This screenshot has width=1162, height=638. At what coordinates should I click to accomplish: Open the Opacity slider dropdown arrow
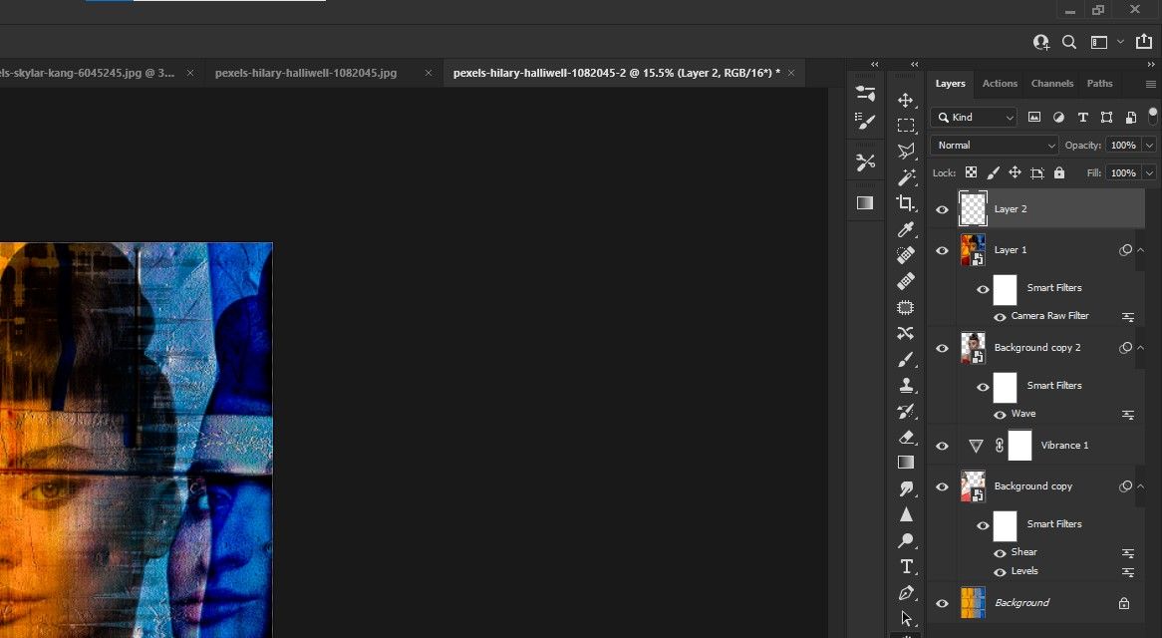coord(1149,146)
